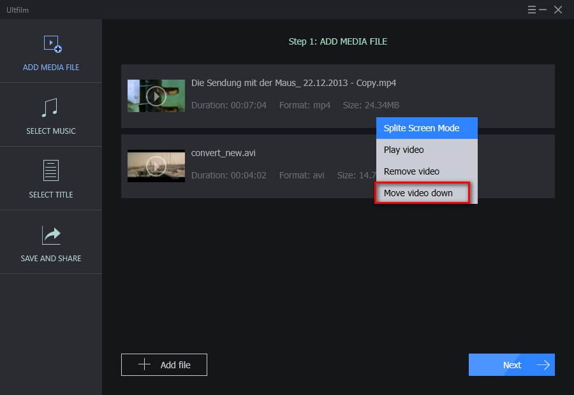574x395 pixels.
Task: Choose Remove video from context menu
Action: (427, 171)
